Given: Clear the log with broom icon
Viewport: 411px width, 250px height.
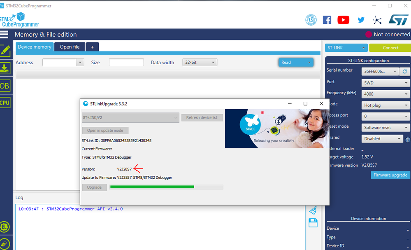Looking at the screenshot, I should (313, 210).
